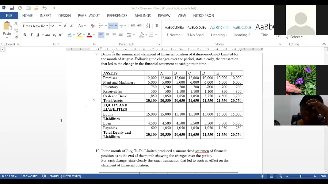Select the Cut scissors icon
The image size is (328, 184).
point(16,24)
